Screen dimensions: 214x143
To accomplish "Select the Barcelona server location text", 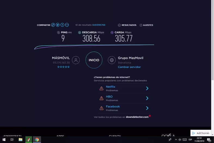I will point(124,63).
